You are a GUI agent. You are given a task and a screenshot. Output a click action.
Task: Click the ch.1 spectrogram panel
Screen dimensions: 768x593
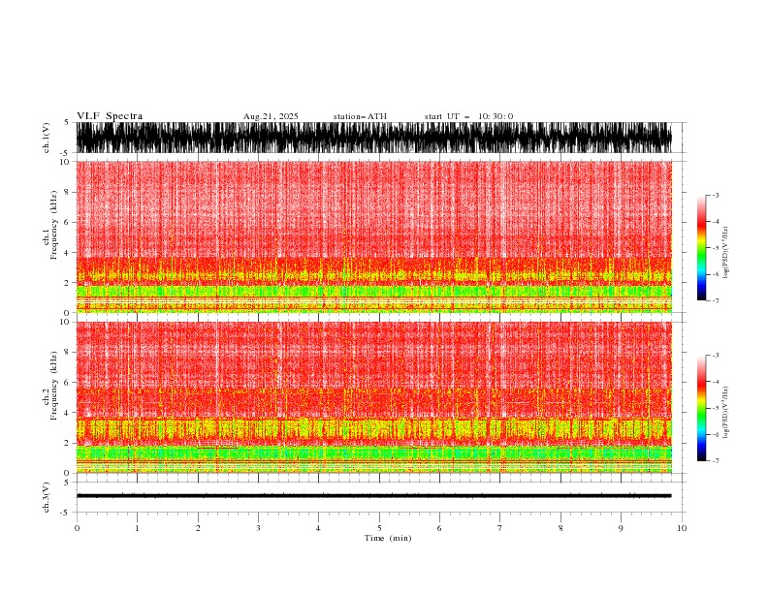(374, 236)
